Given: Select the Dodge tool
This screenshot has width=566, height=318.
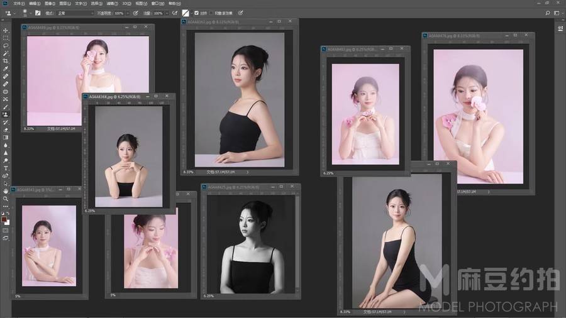Looking at the screenshot, I should [x=6, y=160].
